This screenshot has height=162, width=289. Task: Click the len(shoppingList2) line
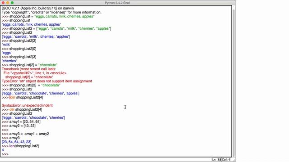tap(20, 146)
